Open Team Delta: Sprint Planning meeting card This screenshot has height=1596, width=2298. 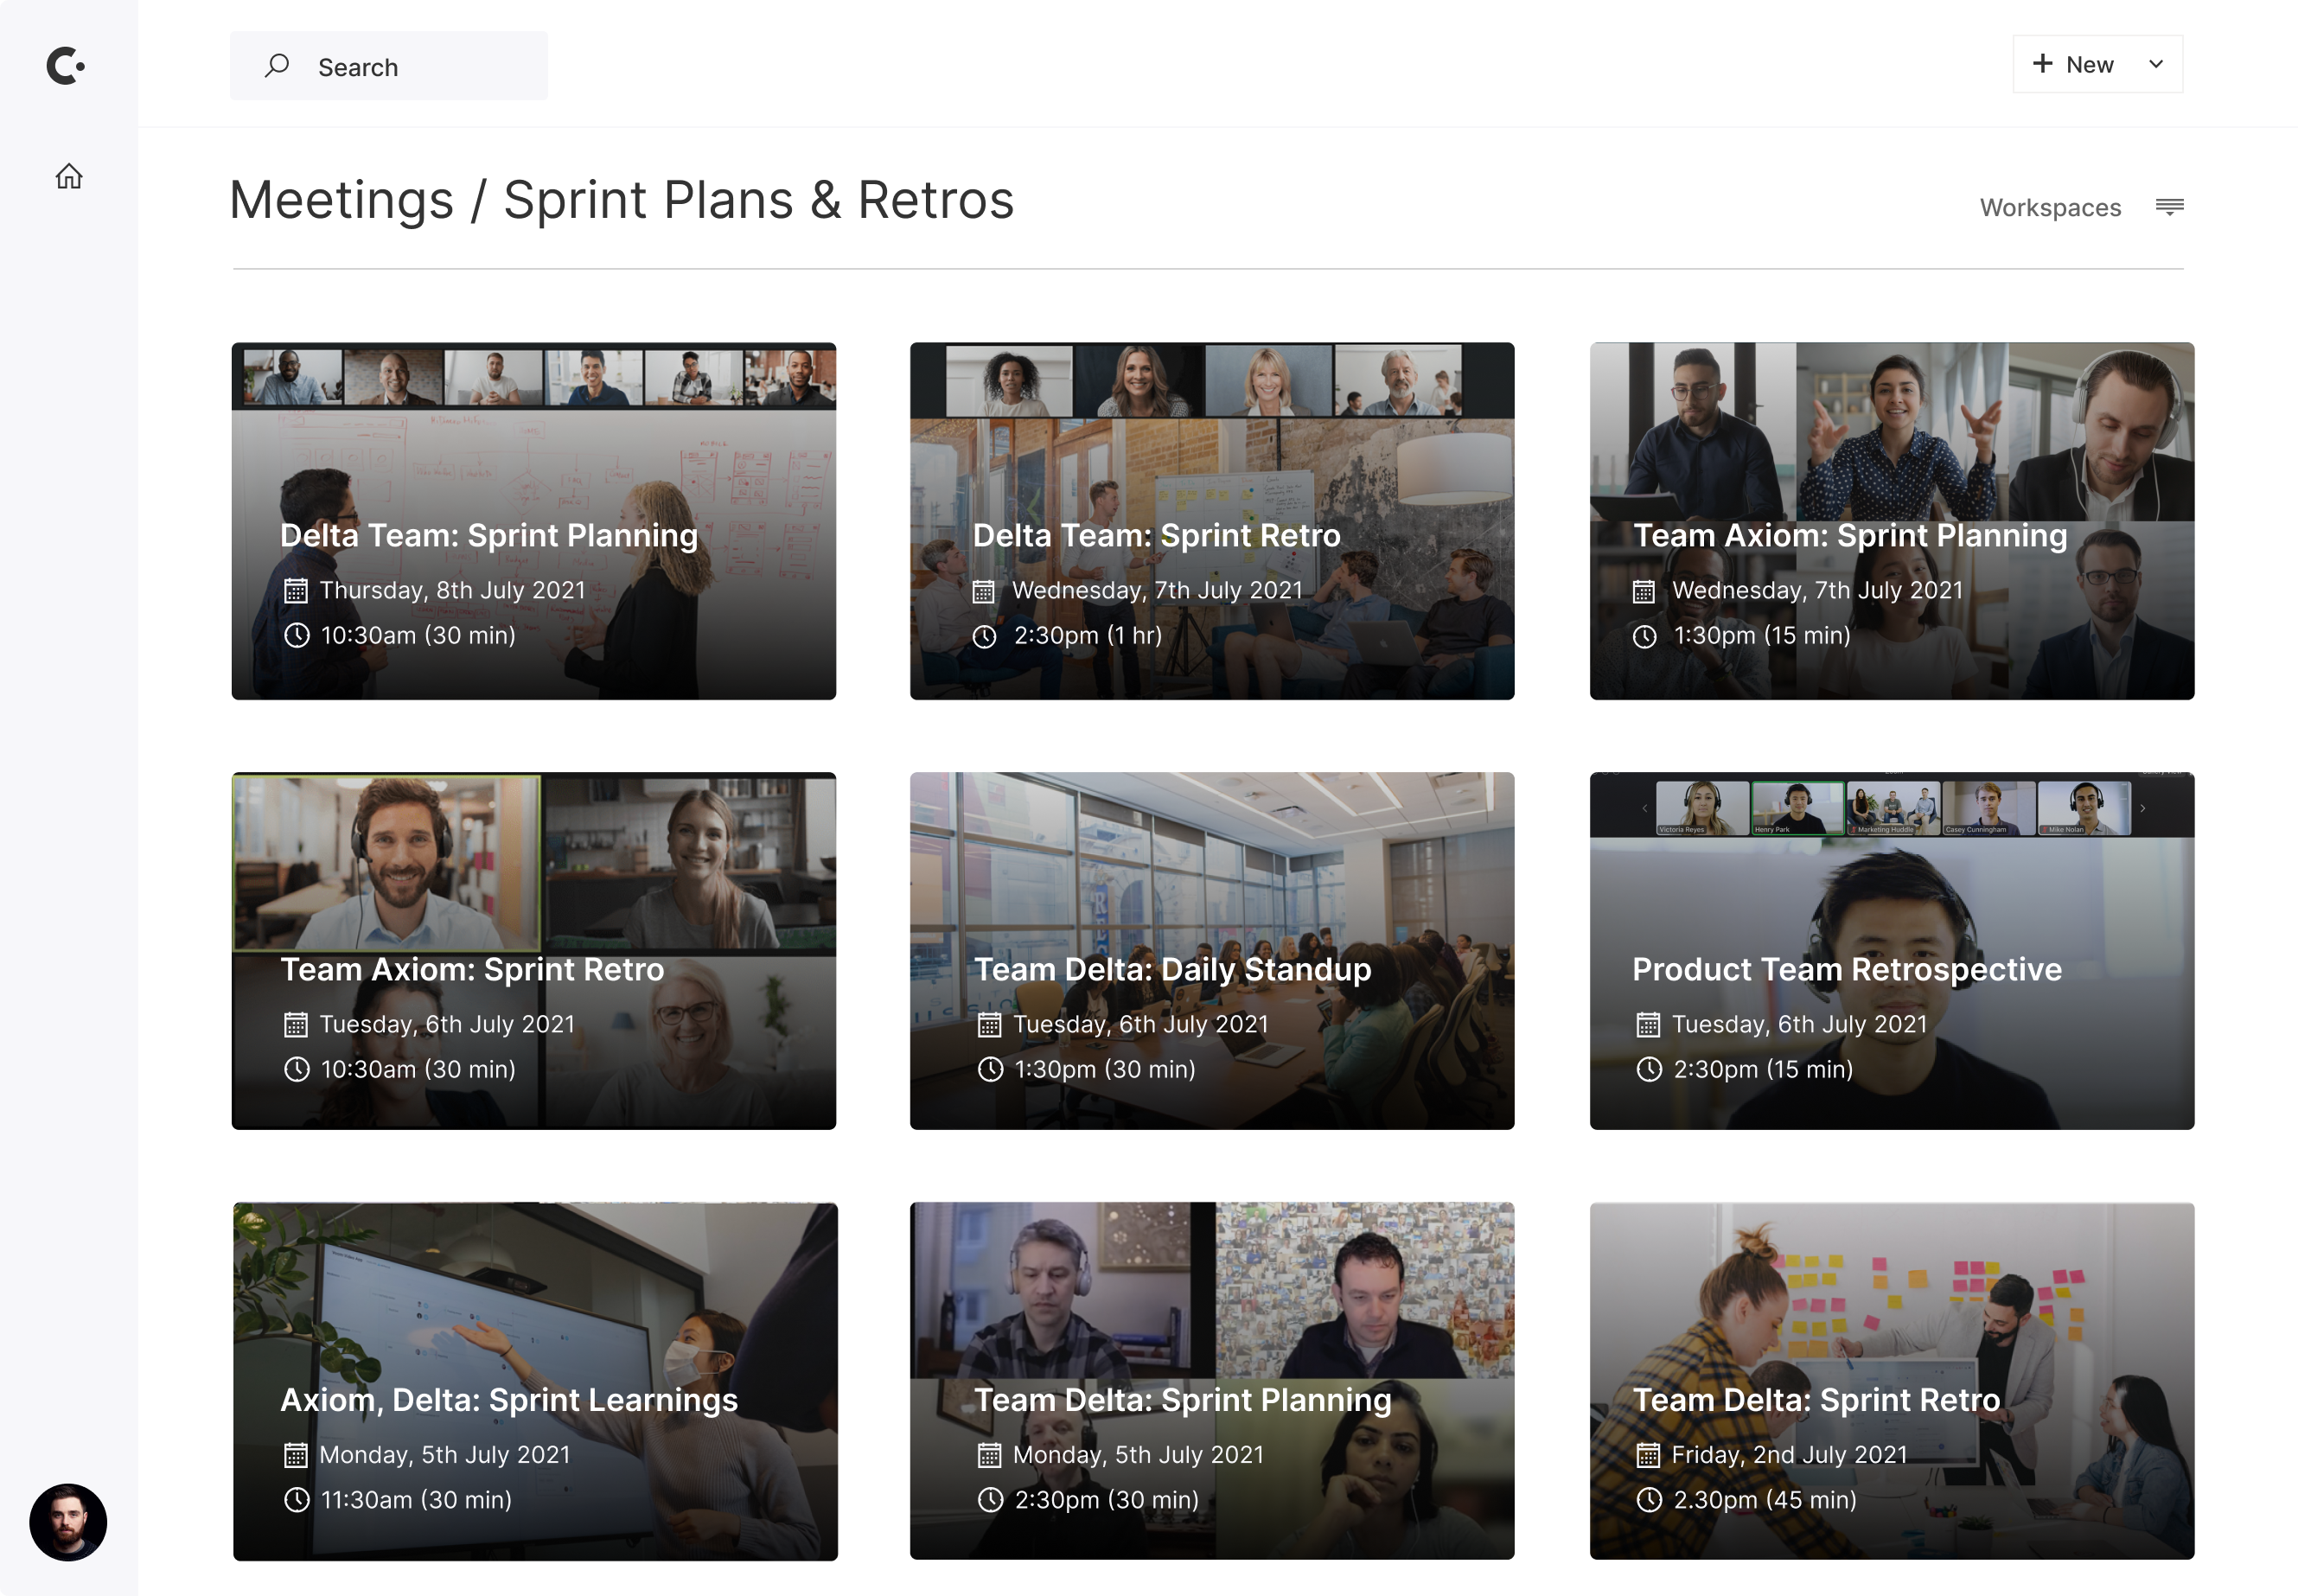1212,1381
